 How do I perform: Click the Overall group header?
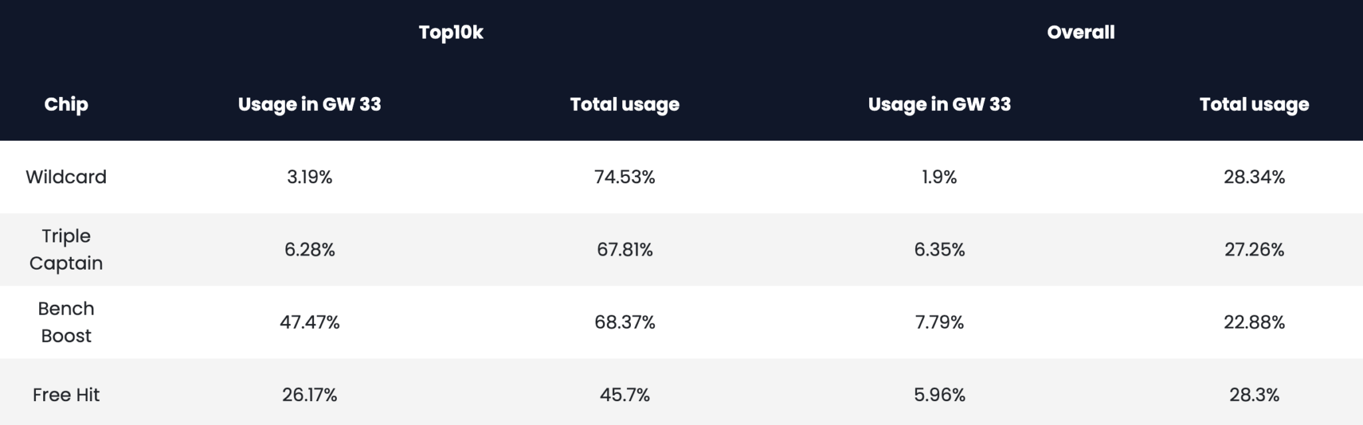(x=1080, y=33)
